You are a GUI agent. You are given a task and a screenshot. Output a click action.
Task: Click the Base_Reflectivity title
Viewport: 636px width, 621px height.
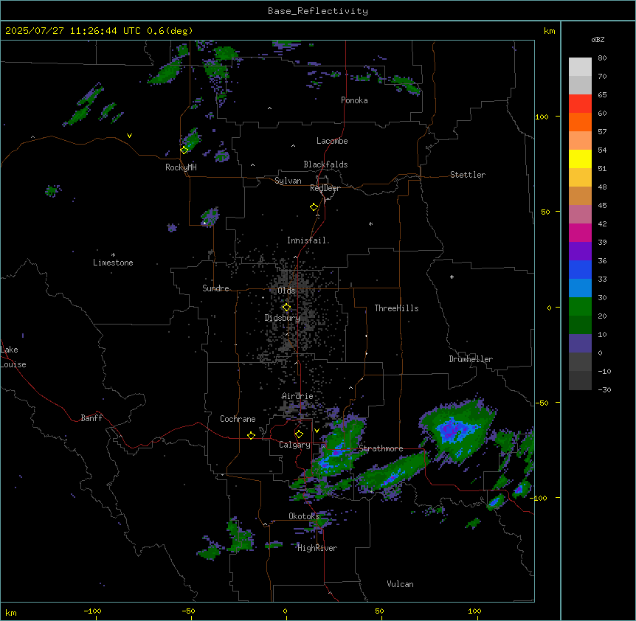(x=318, y=11)
